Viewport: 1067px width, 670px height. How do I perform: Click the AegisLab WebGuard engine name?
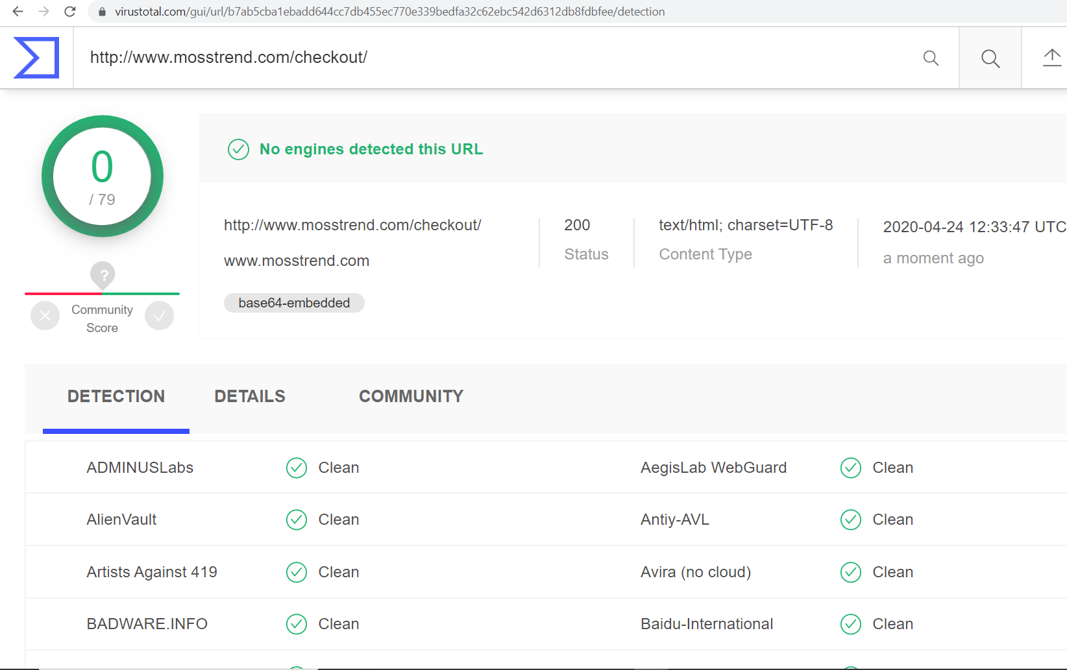pyautogui.click(x=713, y=468)
